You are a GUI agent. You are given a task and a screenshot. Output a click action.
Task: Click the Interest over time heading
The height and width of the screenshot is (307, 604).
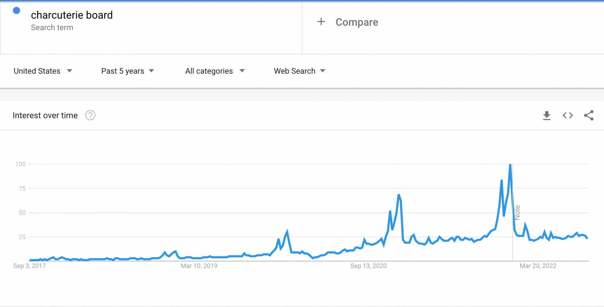[x=45, y=115]
